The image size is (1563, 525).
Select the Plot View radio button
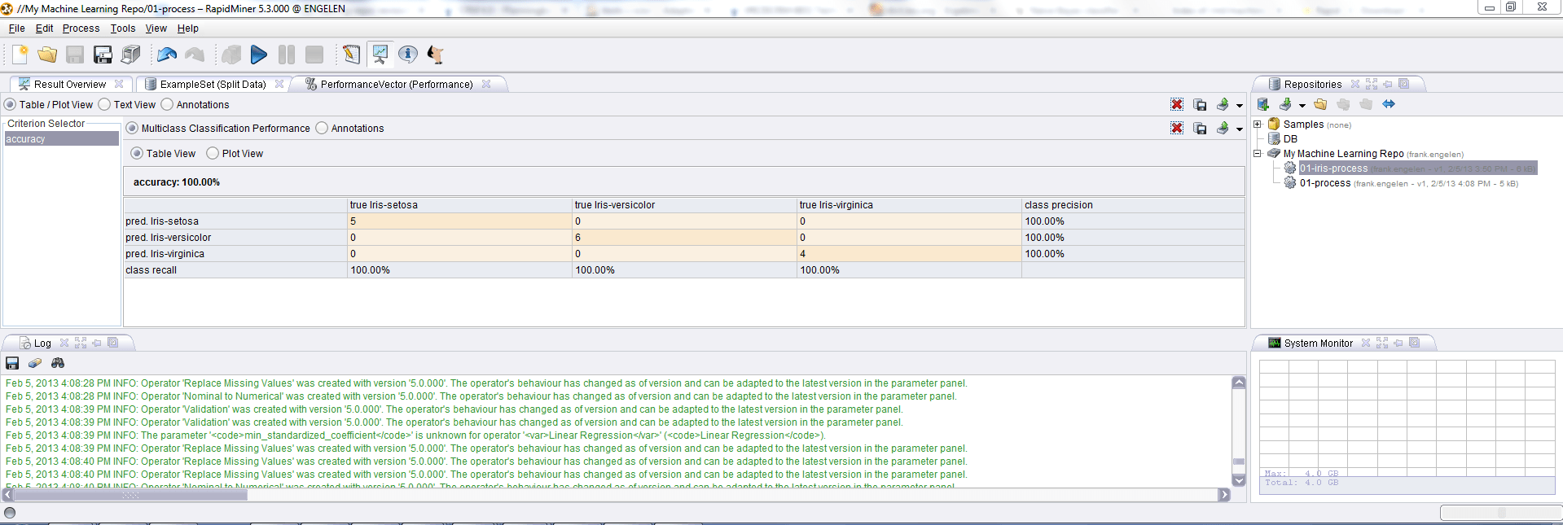(x=213, y=153)
